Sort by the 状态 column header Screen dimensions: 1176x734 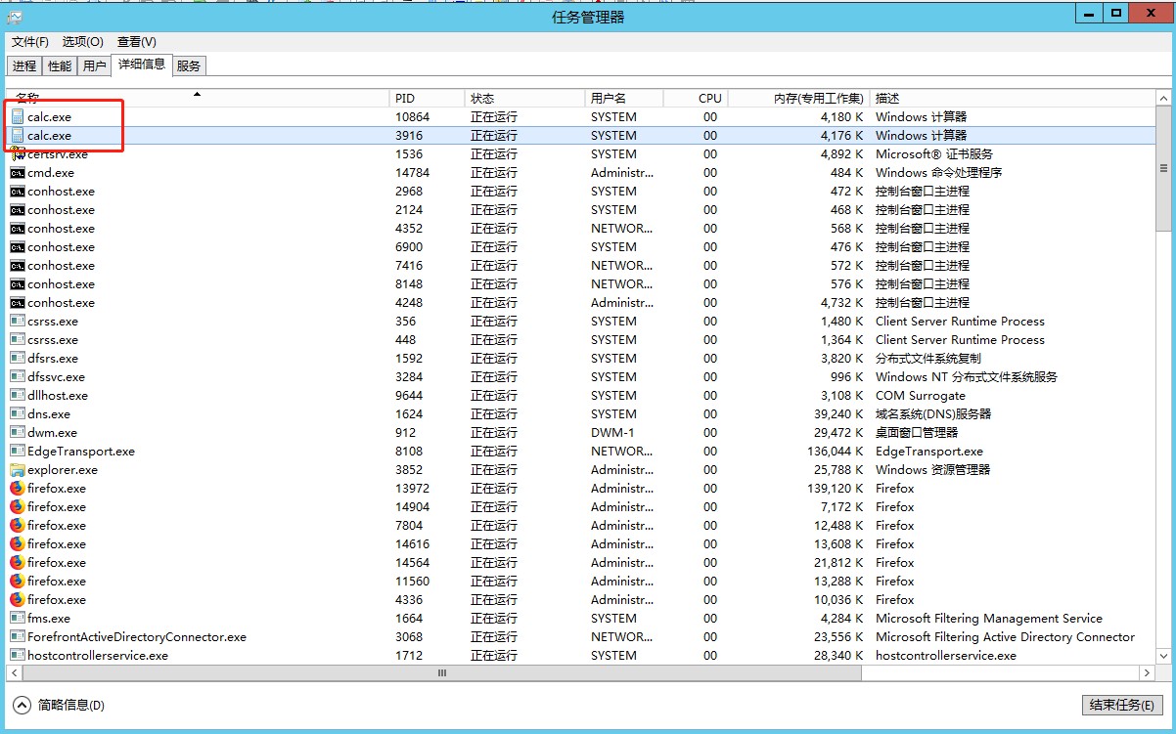(523, 98)
